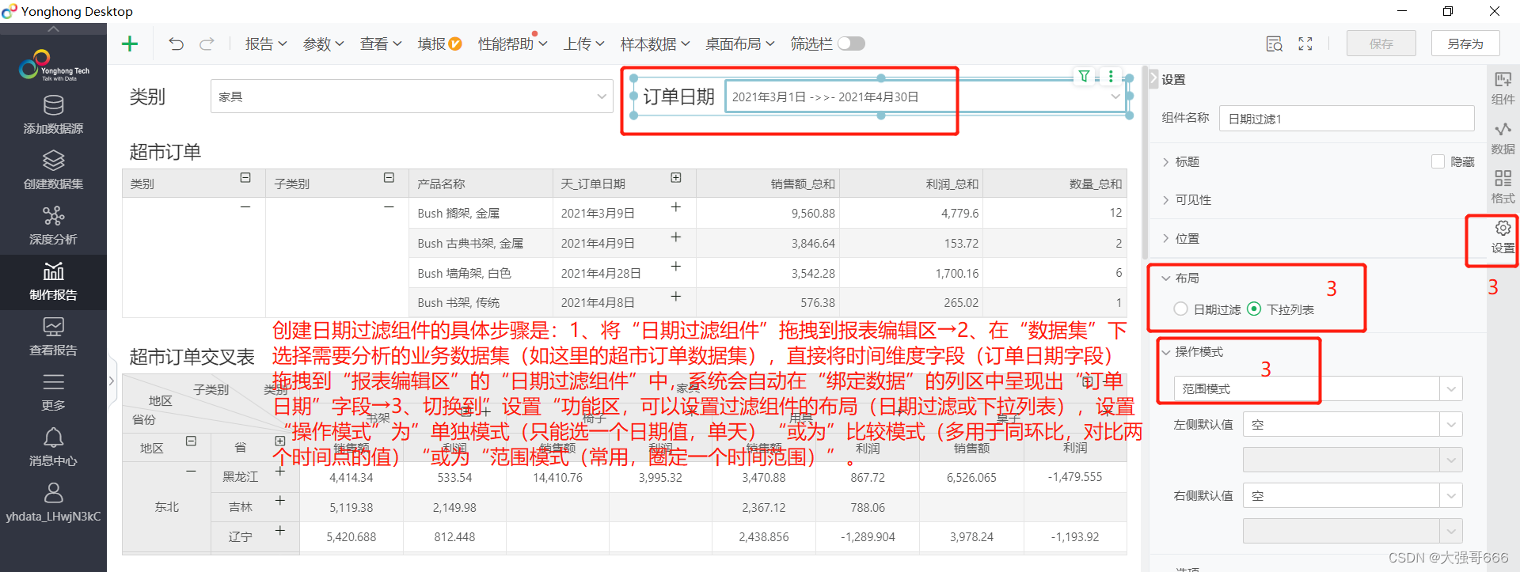Open the Performance Help (性能帮助) menu
The width and height of the screenshot is (1520, 572).
512,44
